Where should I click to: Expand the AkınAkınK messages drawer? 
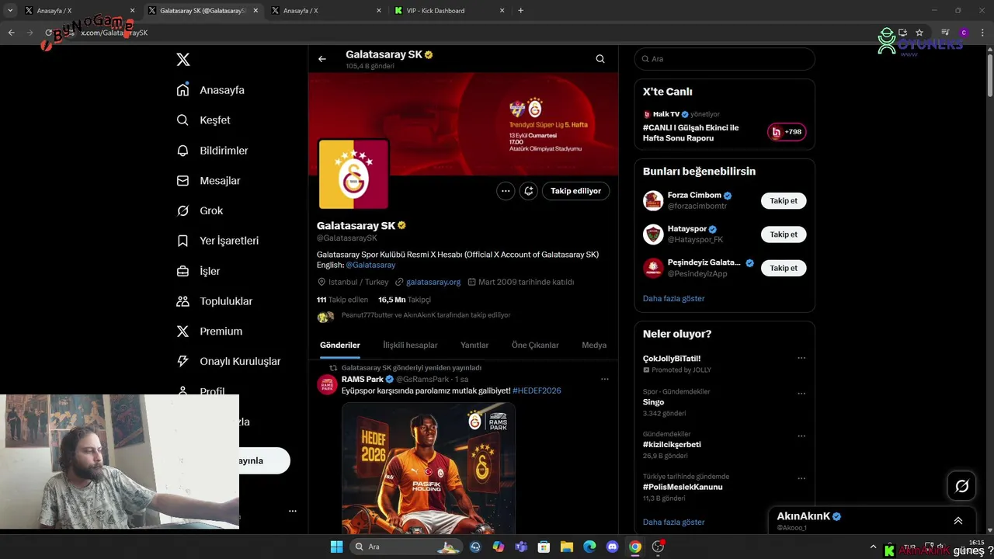pos(958,521)
